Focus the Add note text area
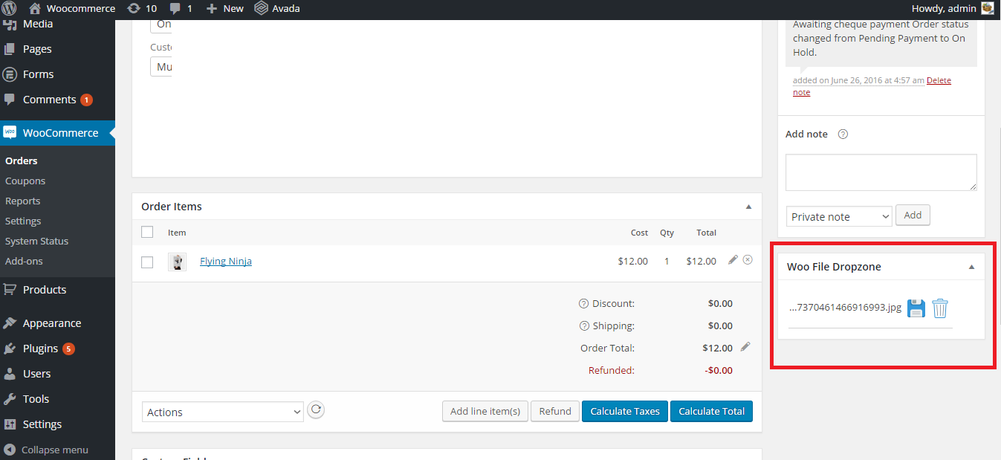1001x460 pixels. 881,172
